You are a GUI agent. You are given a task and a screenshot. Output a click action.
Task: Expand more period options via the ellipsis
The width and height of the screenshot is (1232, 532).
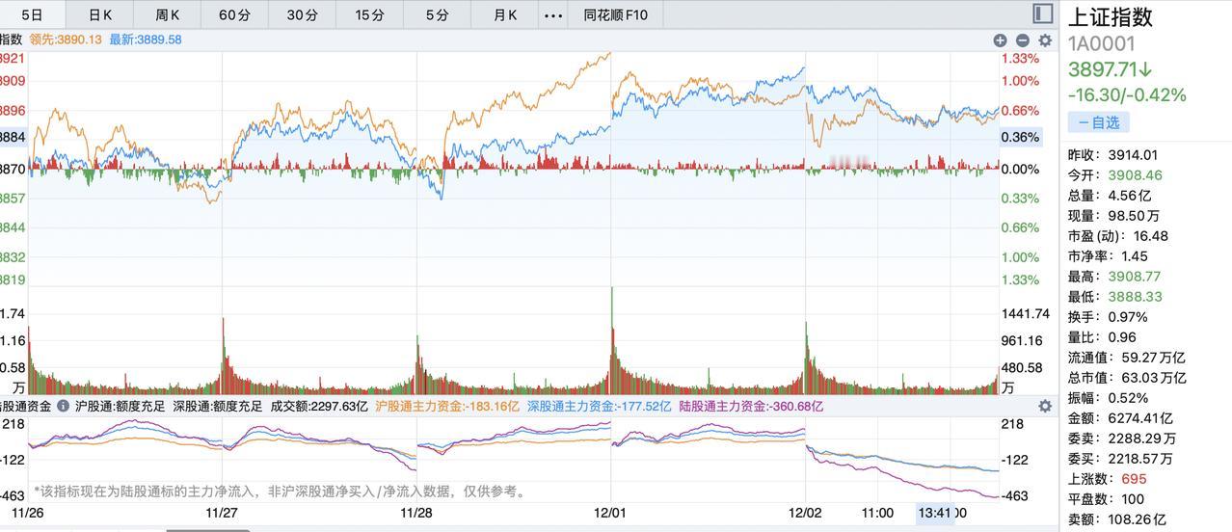(553, 14)
